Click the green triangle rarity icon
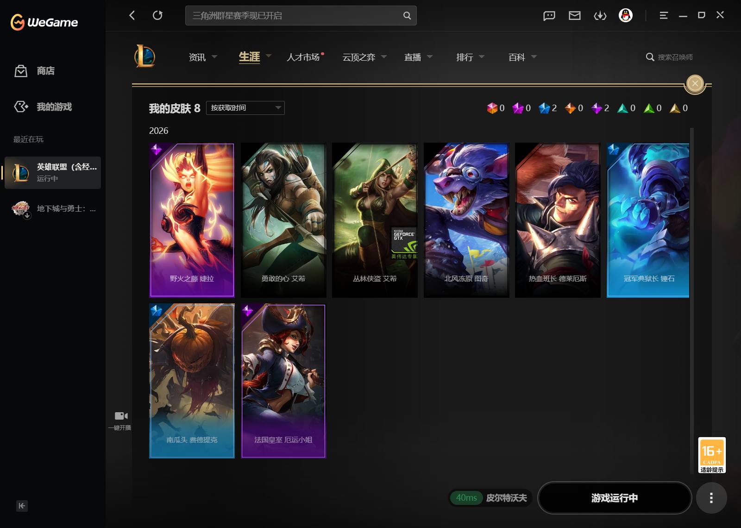 649,108
